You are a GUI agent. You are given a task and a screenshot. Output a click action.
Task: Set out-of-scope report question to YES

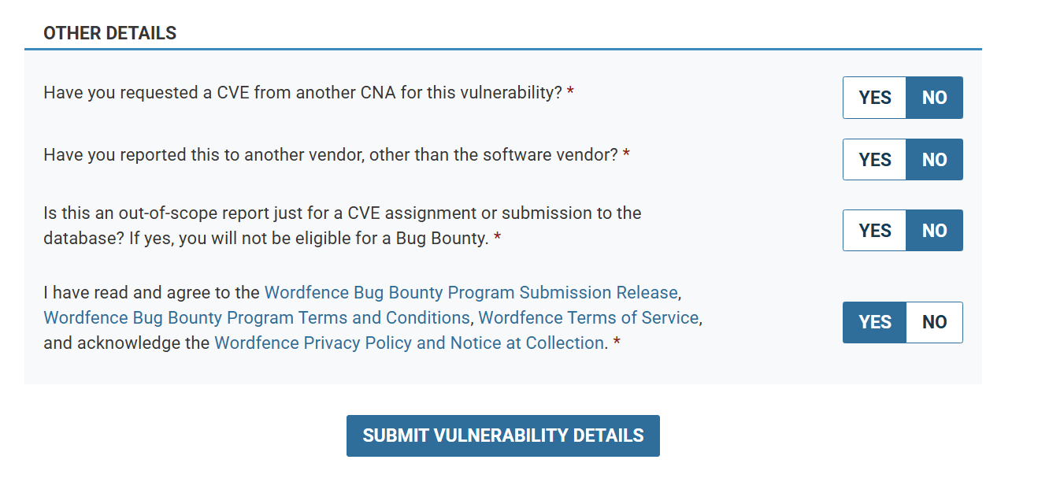click(874, 231)
